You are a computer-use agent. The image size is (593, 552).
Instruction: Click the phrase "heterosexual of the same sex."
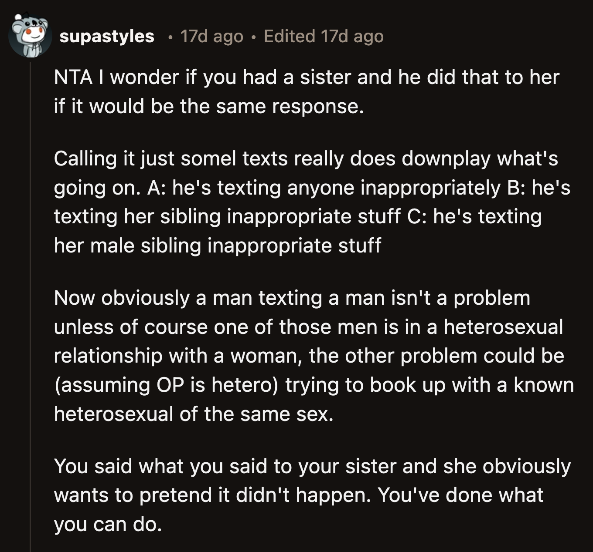click(x=194, y=414)
